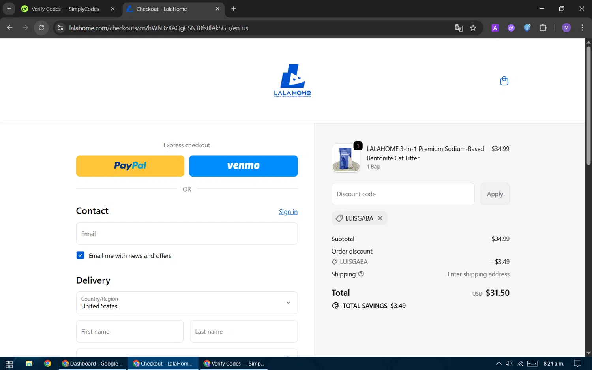Click the address bar URL
Image resolution: width=592 pixels, height=370 pixels.
[x=159, y=28]
